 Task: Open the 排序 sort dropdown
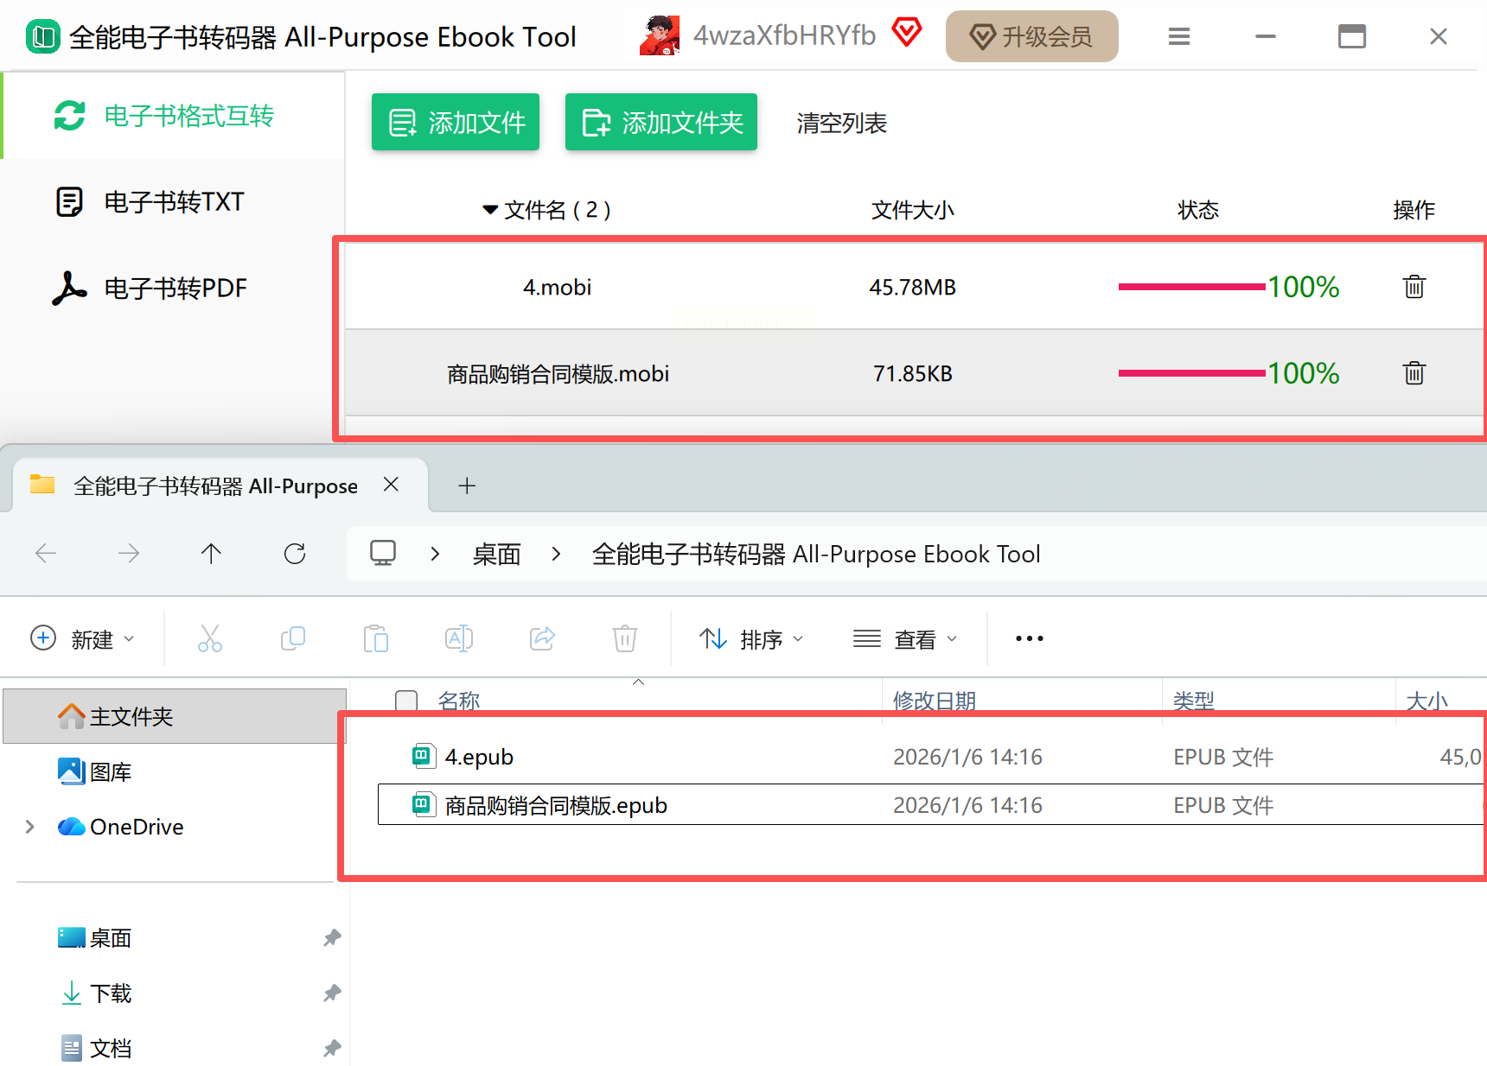[751, 639]
